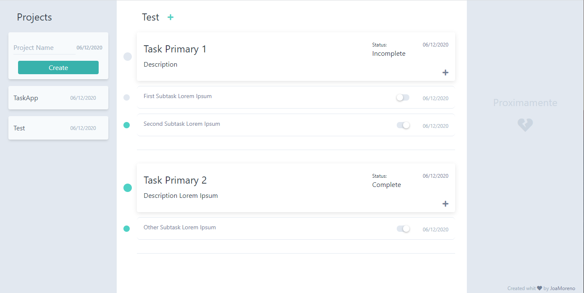
Task: Click the gray circle beside First Subtask Lorem Ipsum
Action: [x=127, y=97]
